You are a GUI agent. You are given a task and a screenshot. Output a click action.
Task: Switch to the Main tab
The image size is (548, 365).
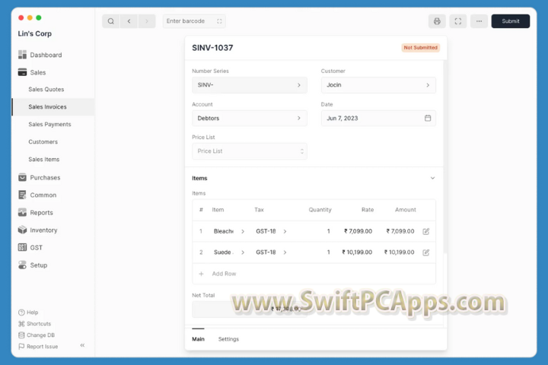click(198, 339)
